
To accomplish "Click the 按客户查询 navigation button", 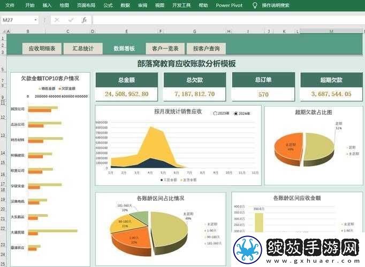I will pos(206,49).
